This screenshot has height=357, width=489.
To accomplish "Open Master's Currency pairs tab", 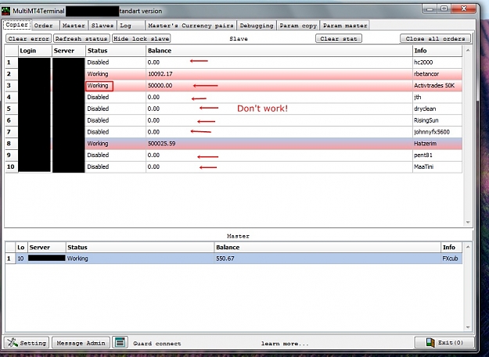I will pyautogui.click(x=191, y=26).
